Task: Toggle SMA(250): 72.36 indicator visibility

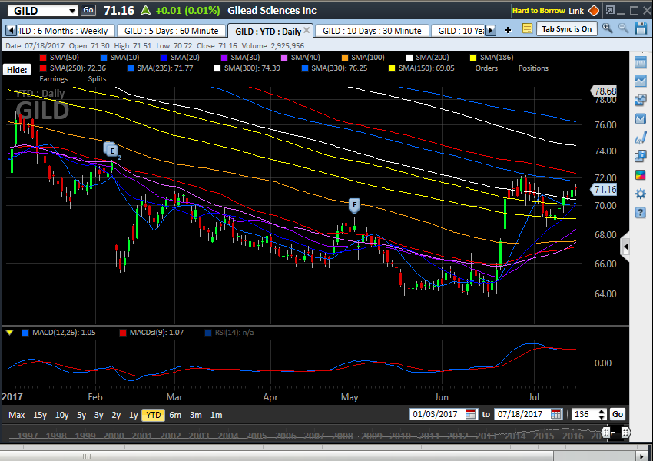Action: [x=73, y=68]
